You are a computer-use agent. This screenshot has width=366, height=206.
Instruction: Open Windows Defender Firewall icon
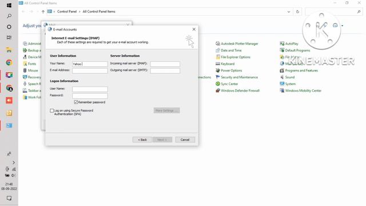tap(217, 90)
